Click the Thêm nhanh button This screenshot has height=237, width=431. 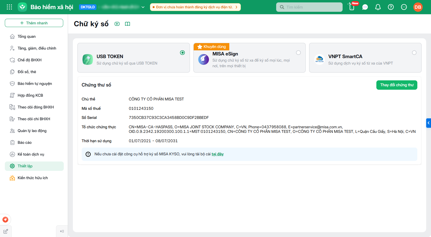click(34, 23)
